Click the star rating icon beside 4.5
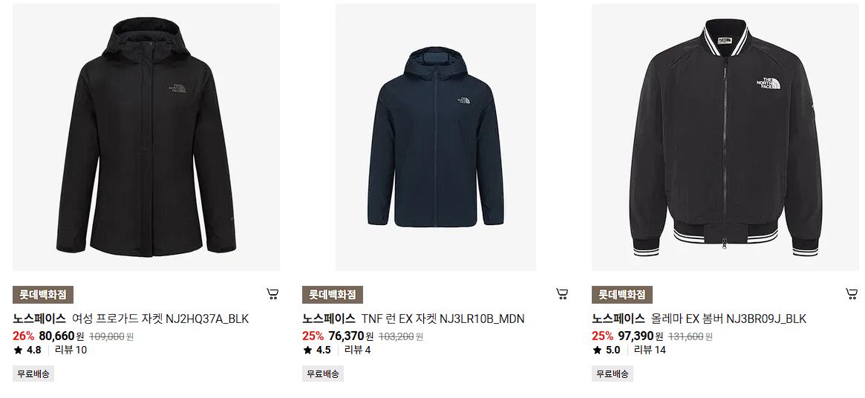 (308, 350)
